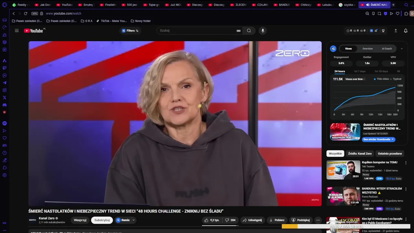The height and width of the screenshot is (233, 414).
Task: Open Discord from the sidebar
Action: click(x=5, y=105)
